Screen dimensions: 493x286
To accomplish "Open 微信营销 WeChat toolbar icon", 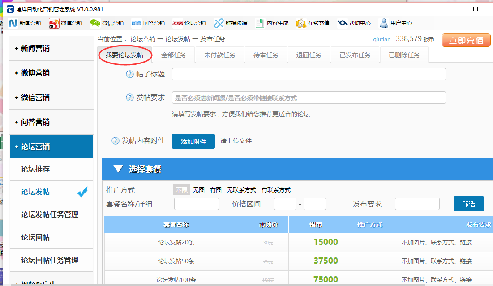I will pyautogui.click(x=95, y=23).
